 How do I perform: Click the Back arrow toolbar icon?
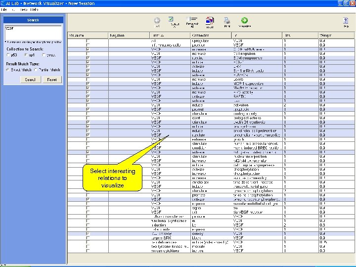(x=157, y=21)
